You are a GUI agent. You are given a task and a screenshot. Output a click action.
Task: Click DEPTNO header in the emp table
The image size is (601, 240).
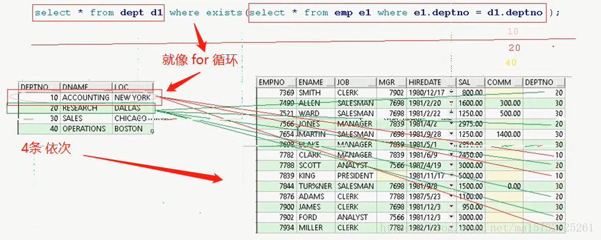click(x=544, y=82)
